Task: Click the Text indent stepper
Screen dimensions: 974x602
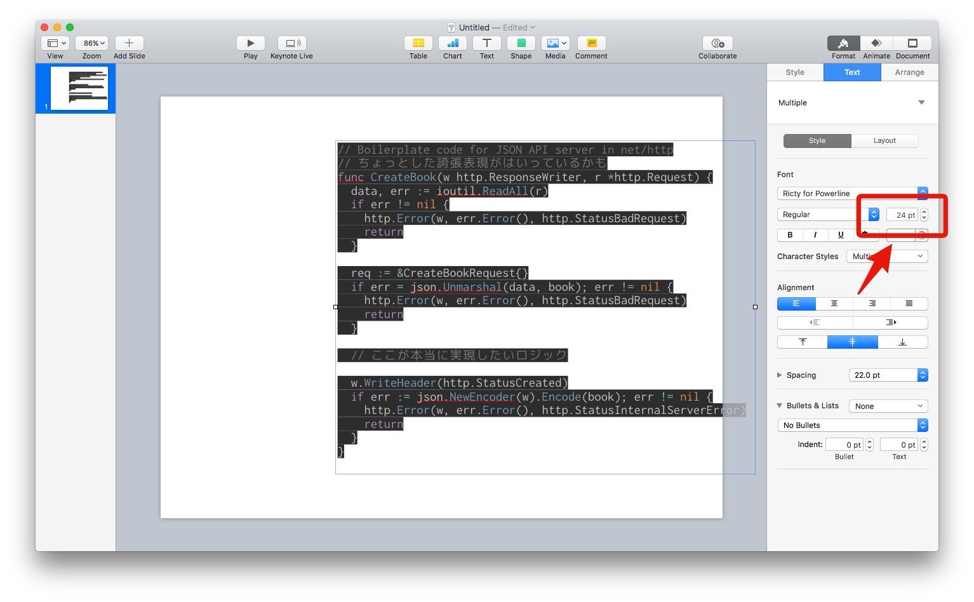Action: pyautogui.click(x=924, y=445)
